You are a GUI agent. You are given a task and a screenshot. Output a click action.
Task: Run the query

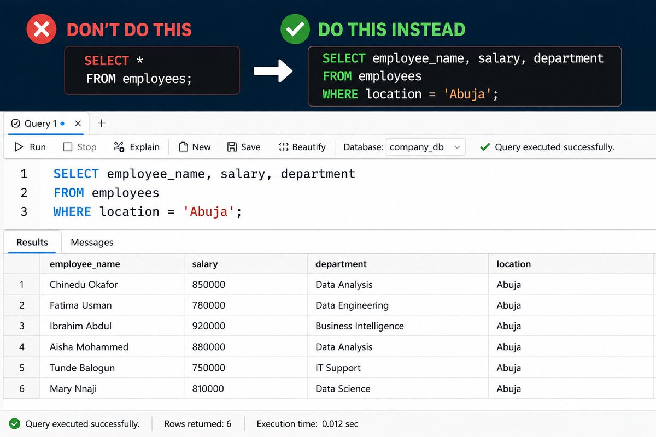pyautogui.click(x=31, y=147)
